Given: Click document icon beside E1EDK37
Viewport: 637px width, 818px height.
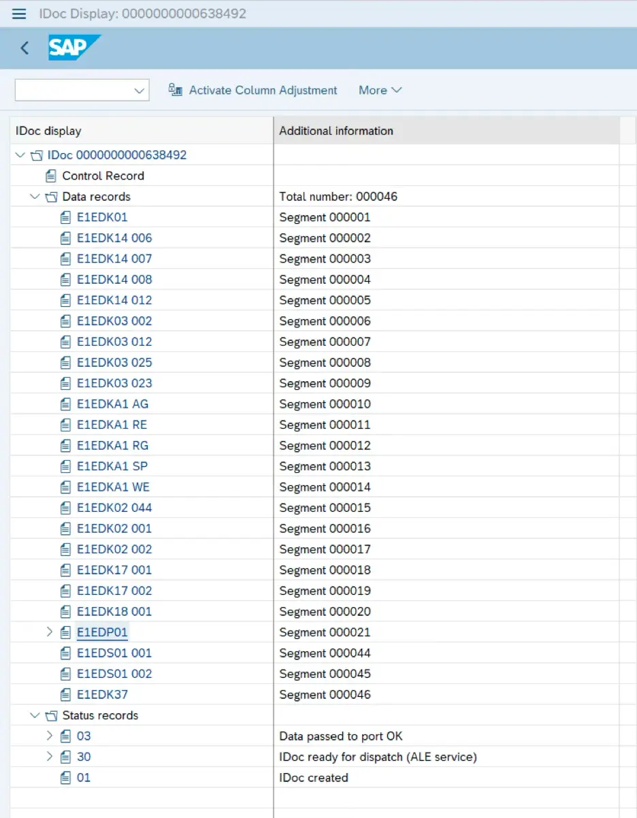Looking at the screenshot, I should coord(65,695).
